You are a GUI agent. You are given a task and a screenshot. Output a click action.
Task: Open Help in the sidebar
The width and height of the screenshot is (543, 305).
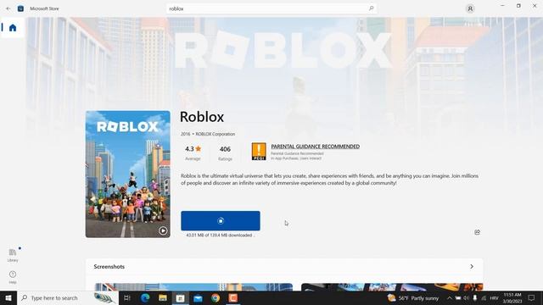click(13, 277)
